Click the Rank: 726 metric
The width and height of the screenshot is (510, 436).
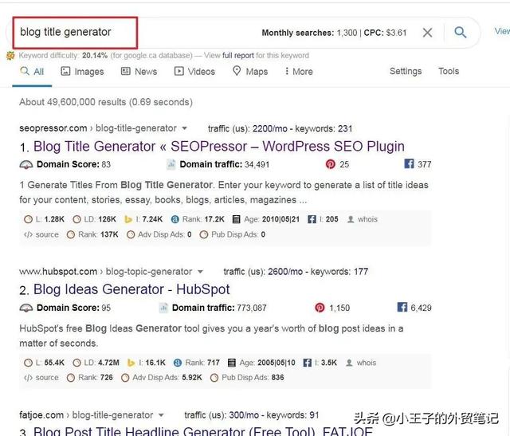click(90, 378)
